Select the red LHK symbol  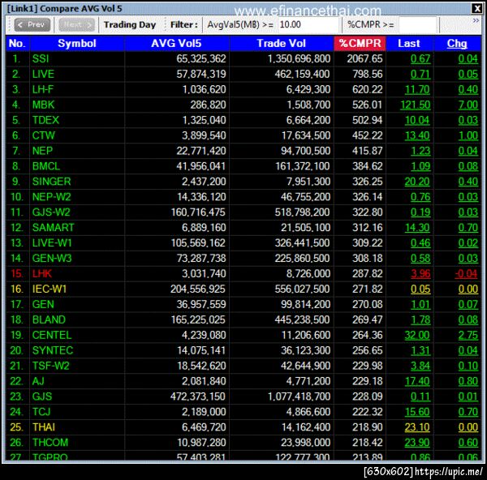coord(42,274)
